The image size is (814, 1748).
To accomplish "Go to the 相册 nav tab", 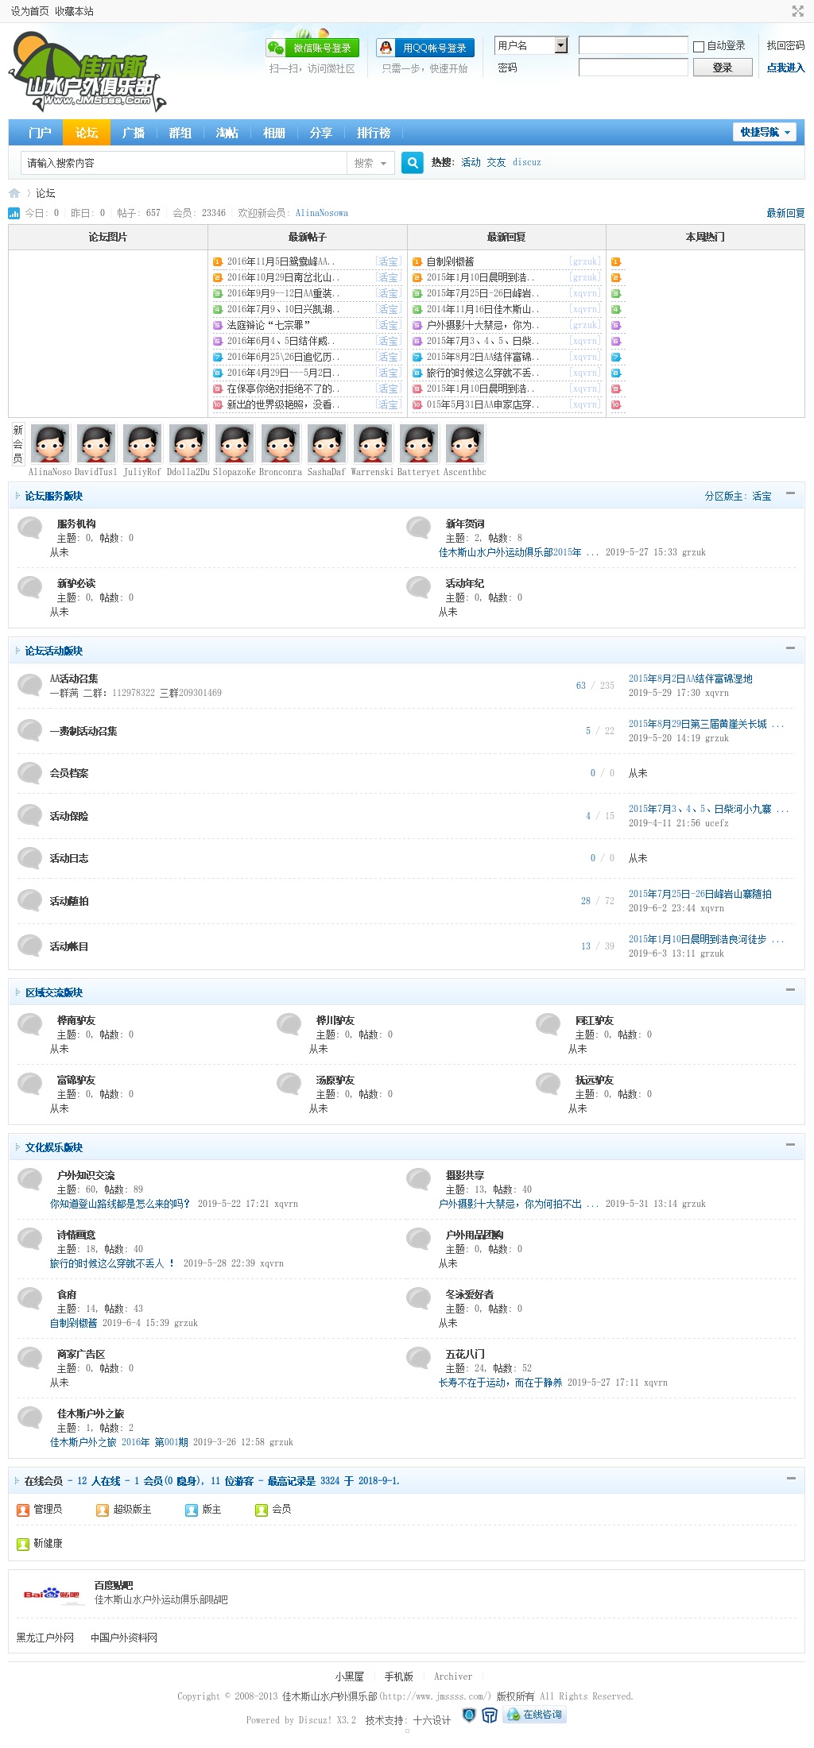I will 274,133.
